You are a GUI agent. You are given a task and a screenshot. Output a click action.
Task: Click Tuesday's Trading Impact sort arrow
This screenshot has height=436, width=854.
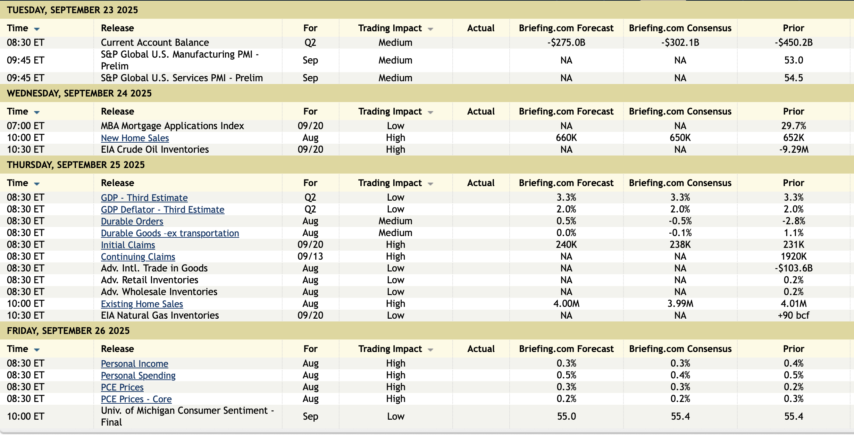coord(430,29)
